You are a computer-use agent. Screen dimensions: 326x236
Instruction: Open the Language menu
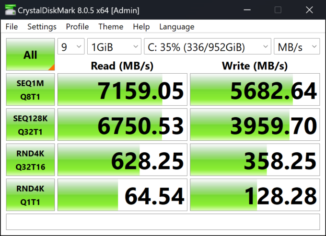[177, 27]
